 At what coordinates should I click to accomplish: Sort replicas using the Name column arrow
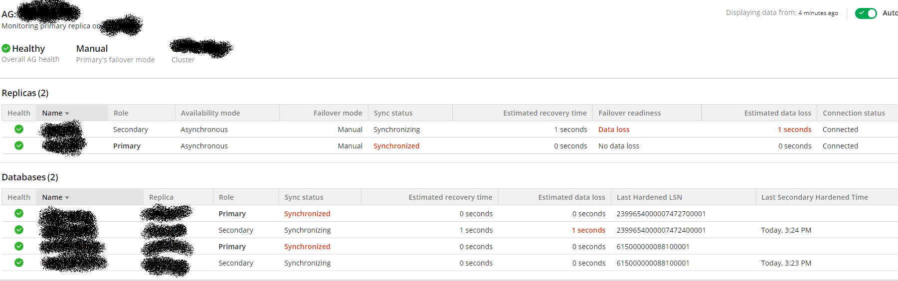point(67,114)
